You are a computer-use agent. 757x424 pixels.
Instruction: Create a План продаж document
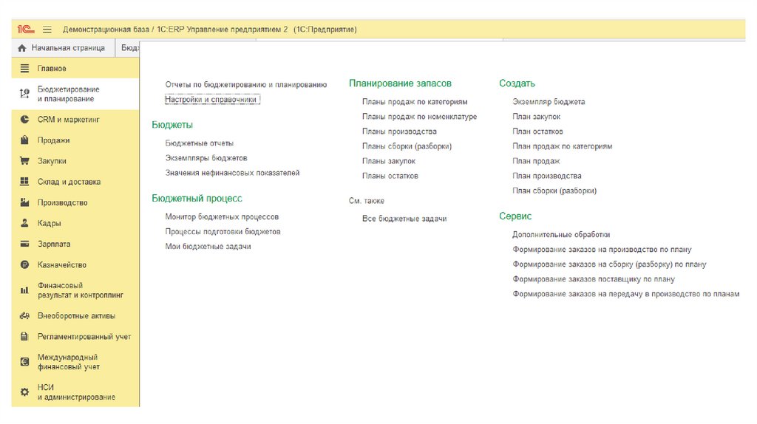pyautogui.click(x=536, y=161)
